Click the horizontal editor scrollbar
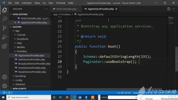This screenshot has width=178, height=100. coord(114,89)
